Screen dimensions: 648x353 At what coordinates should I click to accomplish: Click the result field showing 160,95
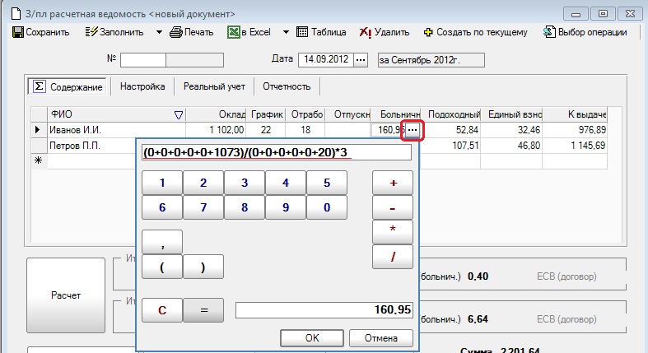324,310
